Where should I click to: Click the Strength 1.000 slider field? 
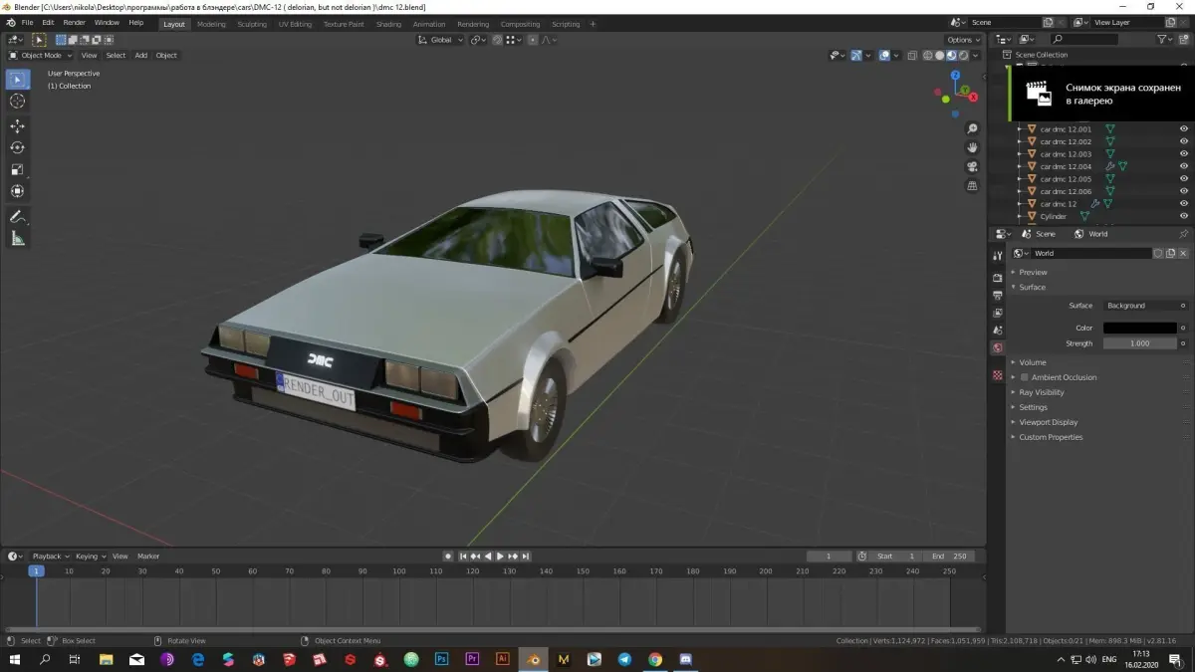click(1140, 343)
